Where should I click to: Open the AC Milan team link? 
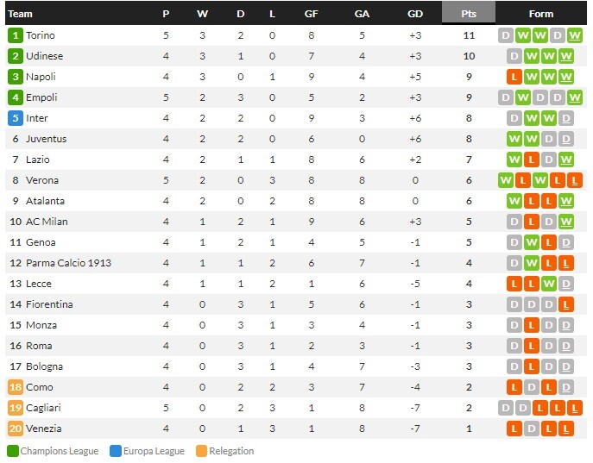click(x=47, y=222)
